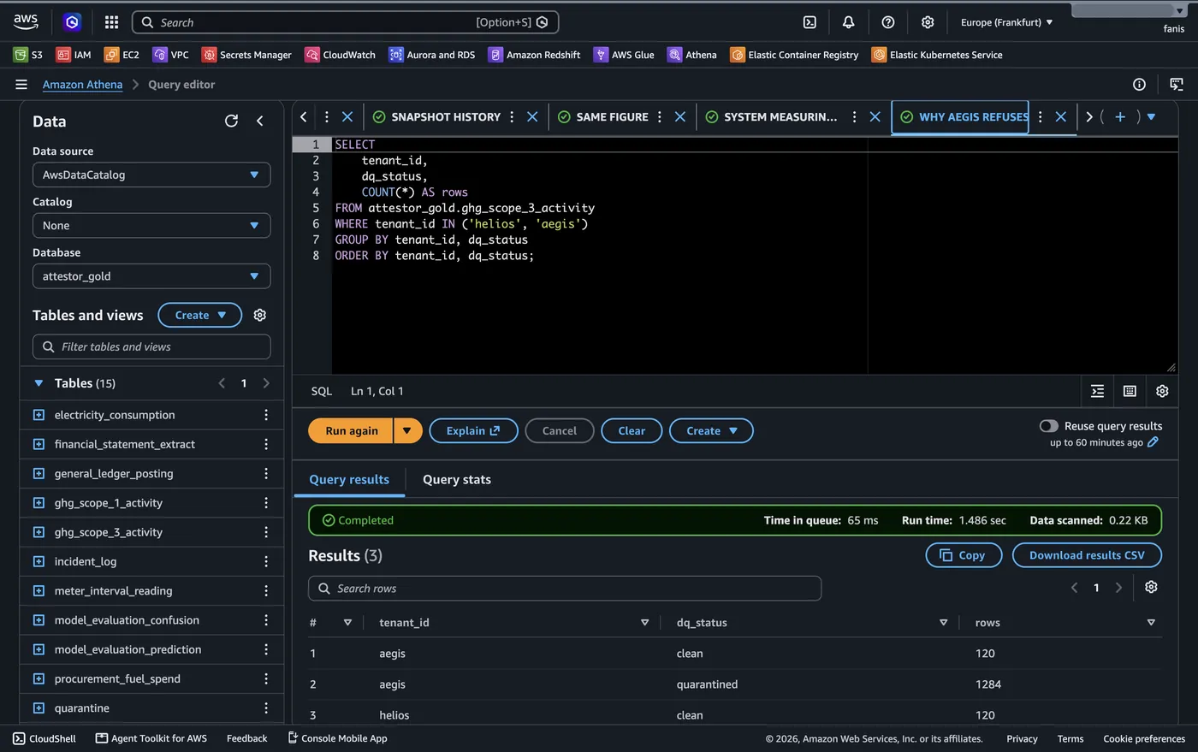
Task: Open Elastic Kubernetes Service shortcut
Action: click(937, 55)
